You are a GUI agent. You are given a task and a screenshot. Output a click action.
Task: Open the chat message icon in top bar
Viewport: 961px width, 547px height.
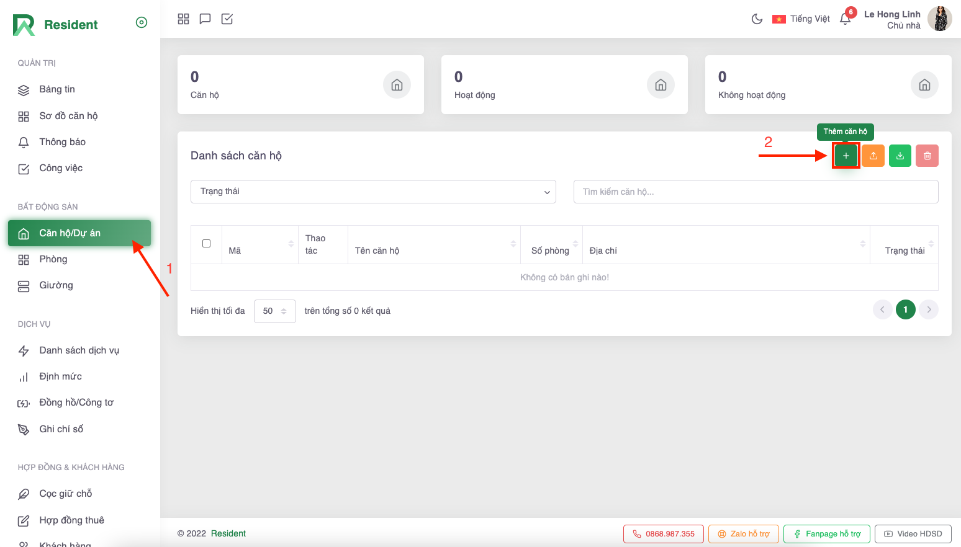click(205, 19)
